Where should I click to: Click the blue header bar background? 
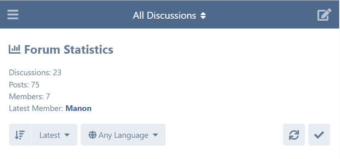[x=260, y=15]
